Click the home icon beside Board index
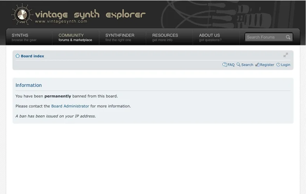Viewport: 306px width, 194px height. click(x=17, y=56)
